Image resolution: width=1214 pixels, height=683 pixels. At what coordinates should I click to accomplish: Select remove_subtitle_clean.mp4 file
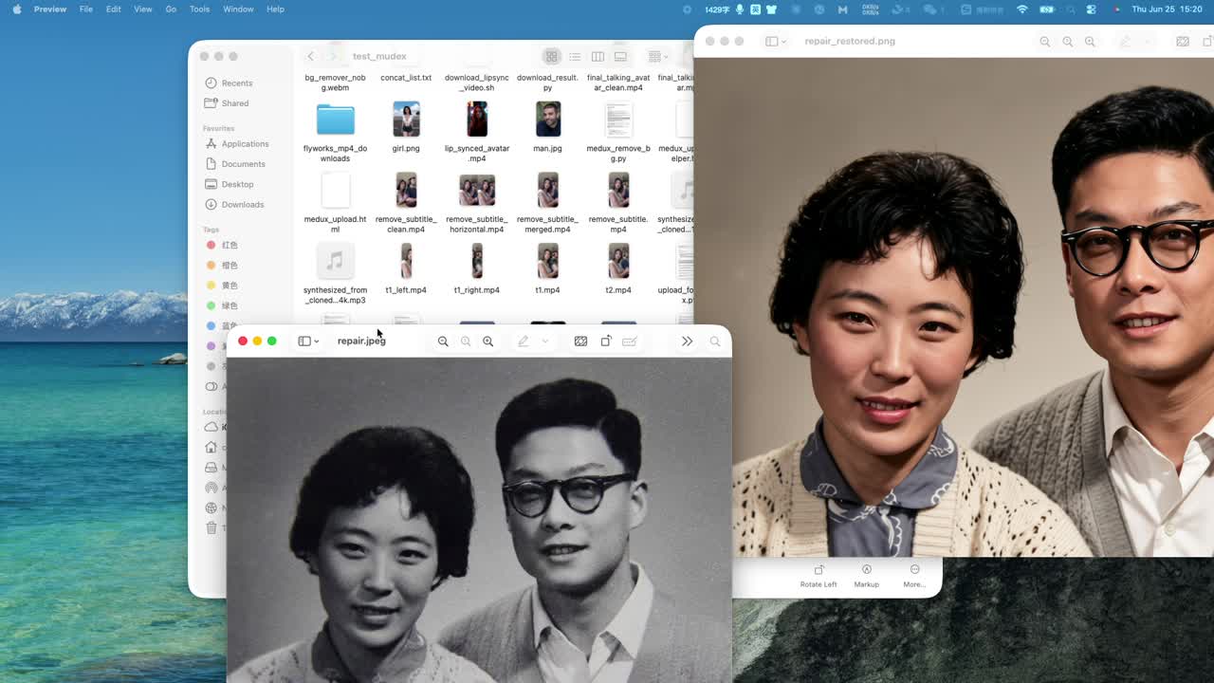tap(406, 191)
